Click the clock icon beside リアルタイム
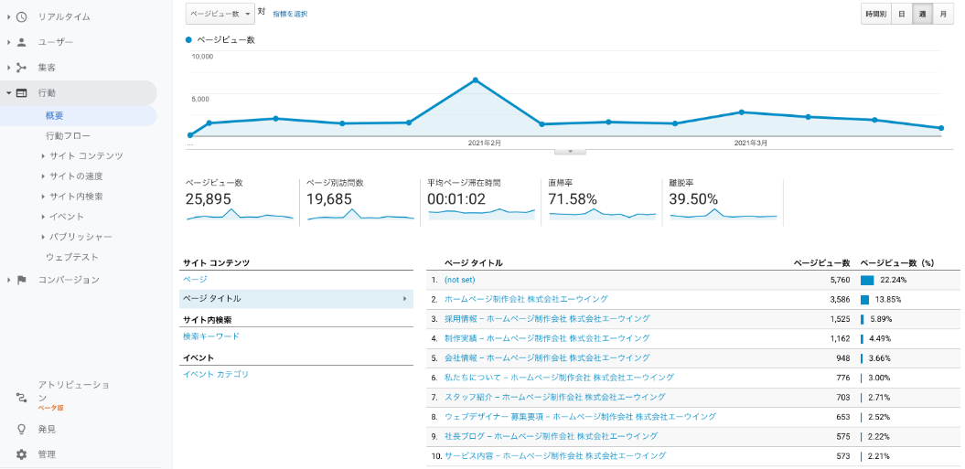Viewport: 965px width, 469px height. coord(21,16)
